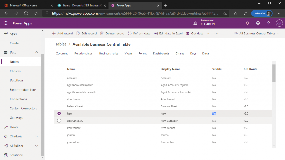
Task: Click the agedAccountsPayable name cell
Action: [x=80, y=85]
